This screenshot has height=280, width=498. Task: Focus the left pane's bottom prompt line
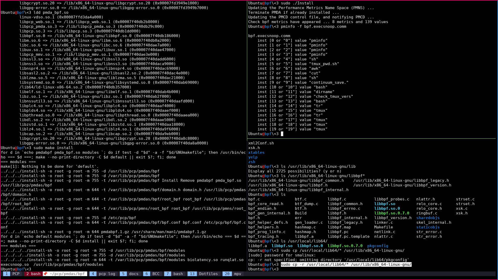pyautogui.click(x=16, y=269)
